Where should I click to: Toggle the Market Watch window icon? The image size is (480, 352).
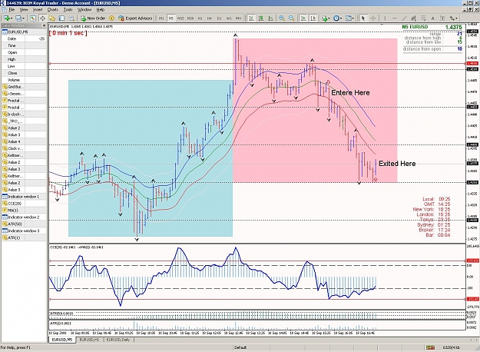click(x=33, y=18)
